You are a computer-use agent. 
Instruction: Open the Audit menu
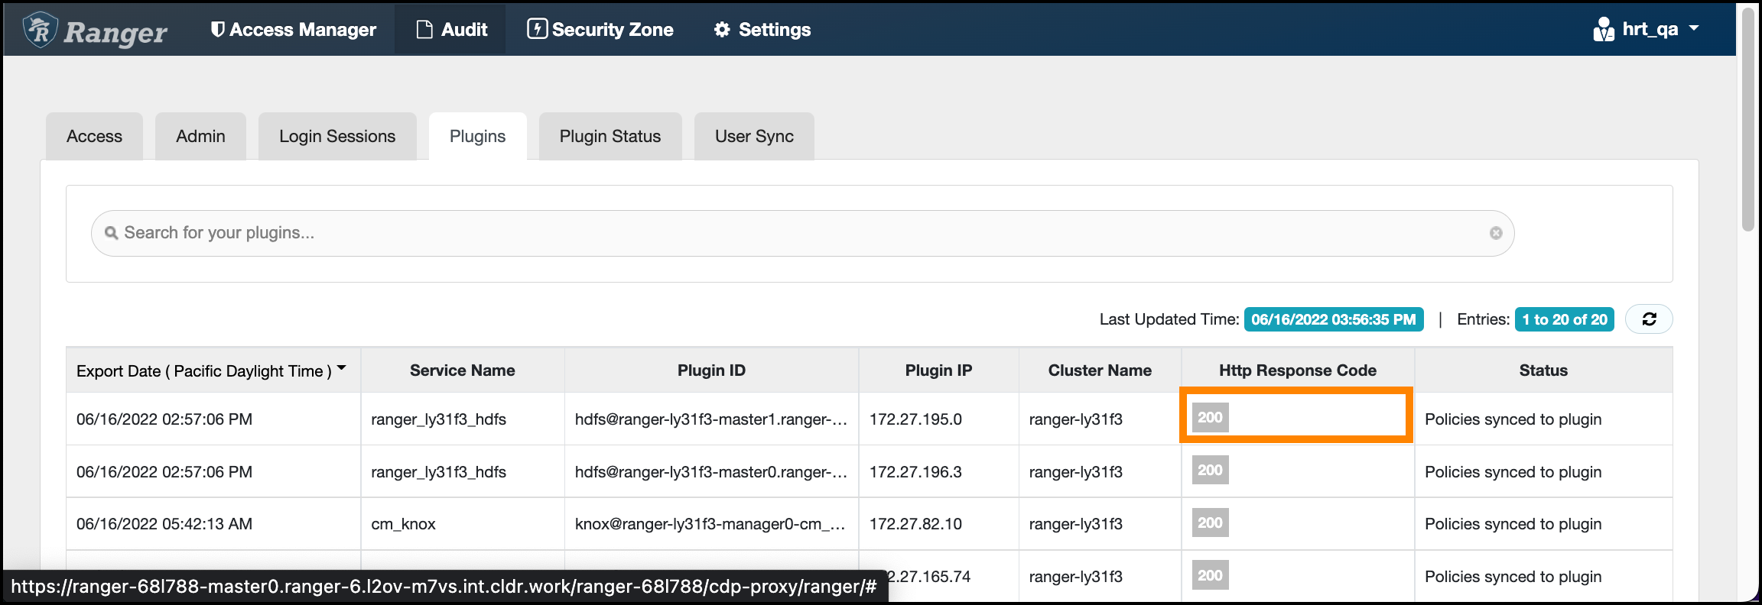pos(451,30)
